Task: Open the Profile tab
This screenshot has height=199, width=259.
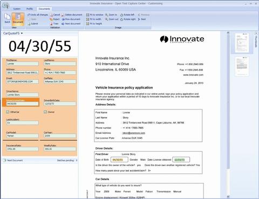Action: [x=30, y=9]
